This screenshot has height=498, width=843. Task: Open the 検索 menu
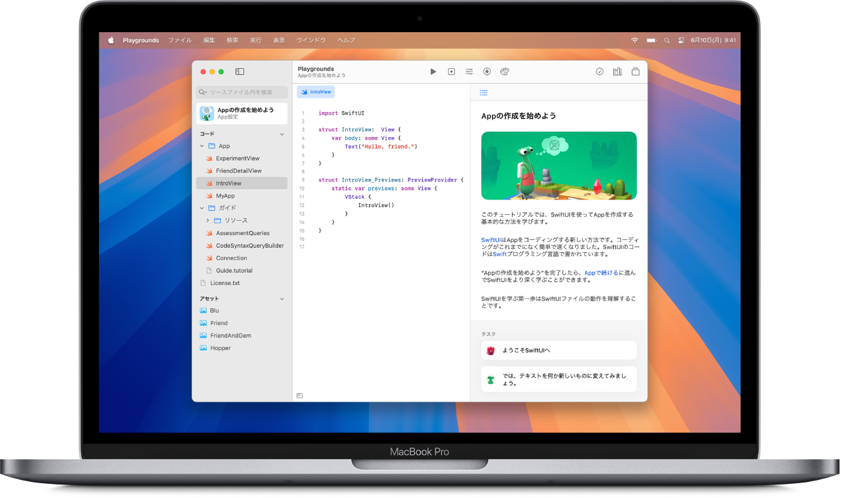point(232,40)
